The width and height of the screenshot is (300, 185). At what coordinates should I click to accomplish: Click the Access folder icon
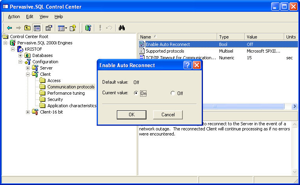[x=43, y=81]
